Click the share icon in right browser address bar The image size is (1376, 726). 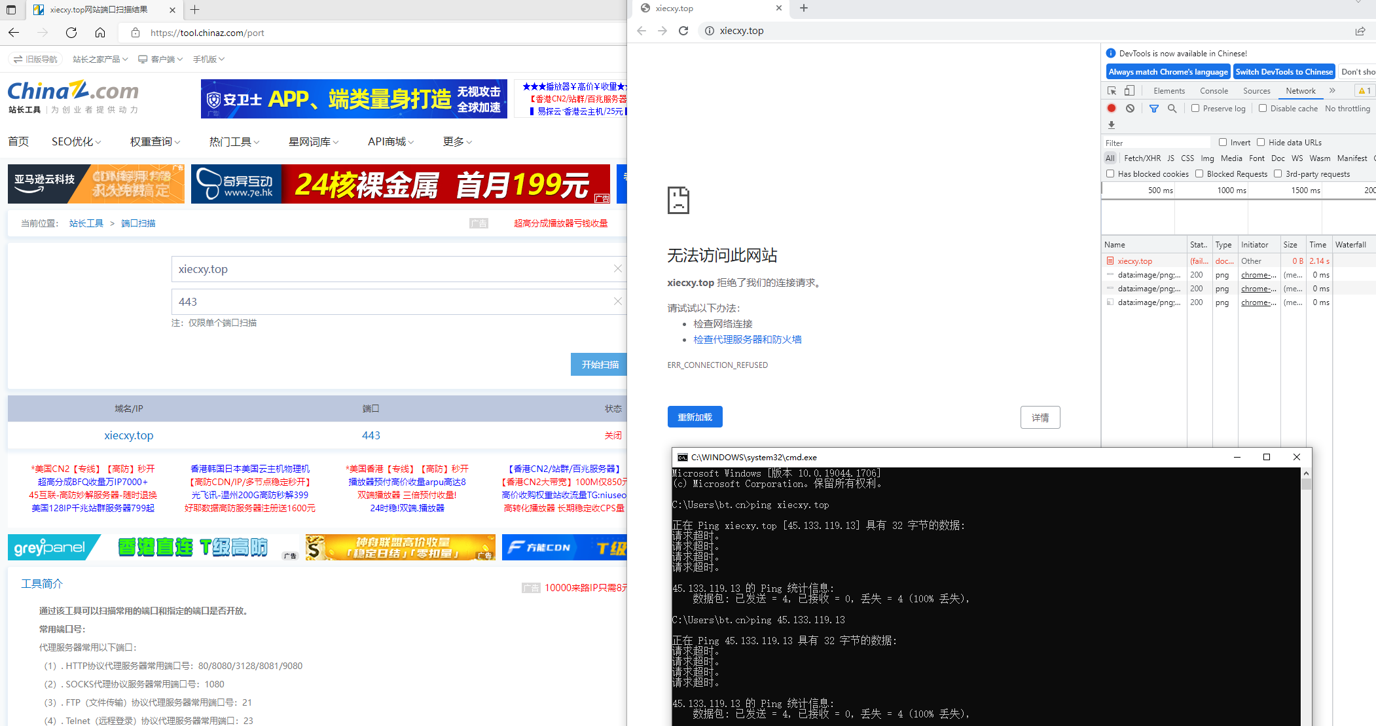click(x=1360, y=31)
